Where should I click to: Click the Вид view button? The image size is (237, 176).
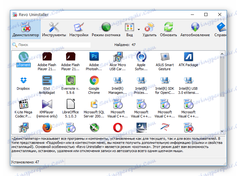(130, 29)
